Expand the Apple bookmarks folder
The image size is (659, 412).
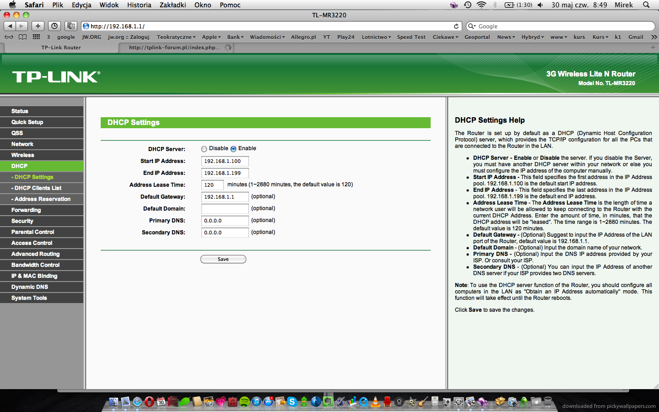(211, 37)
